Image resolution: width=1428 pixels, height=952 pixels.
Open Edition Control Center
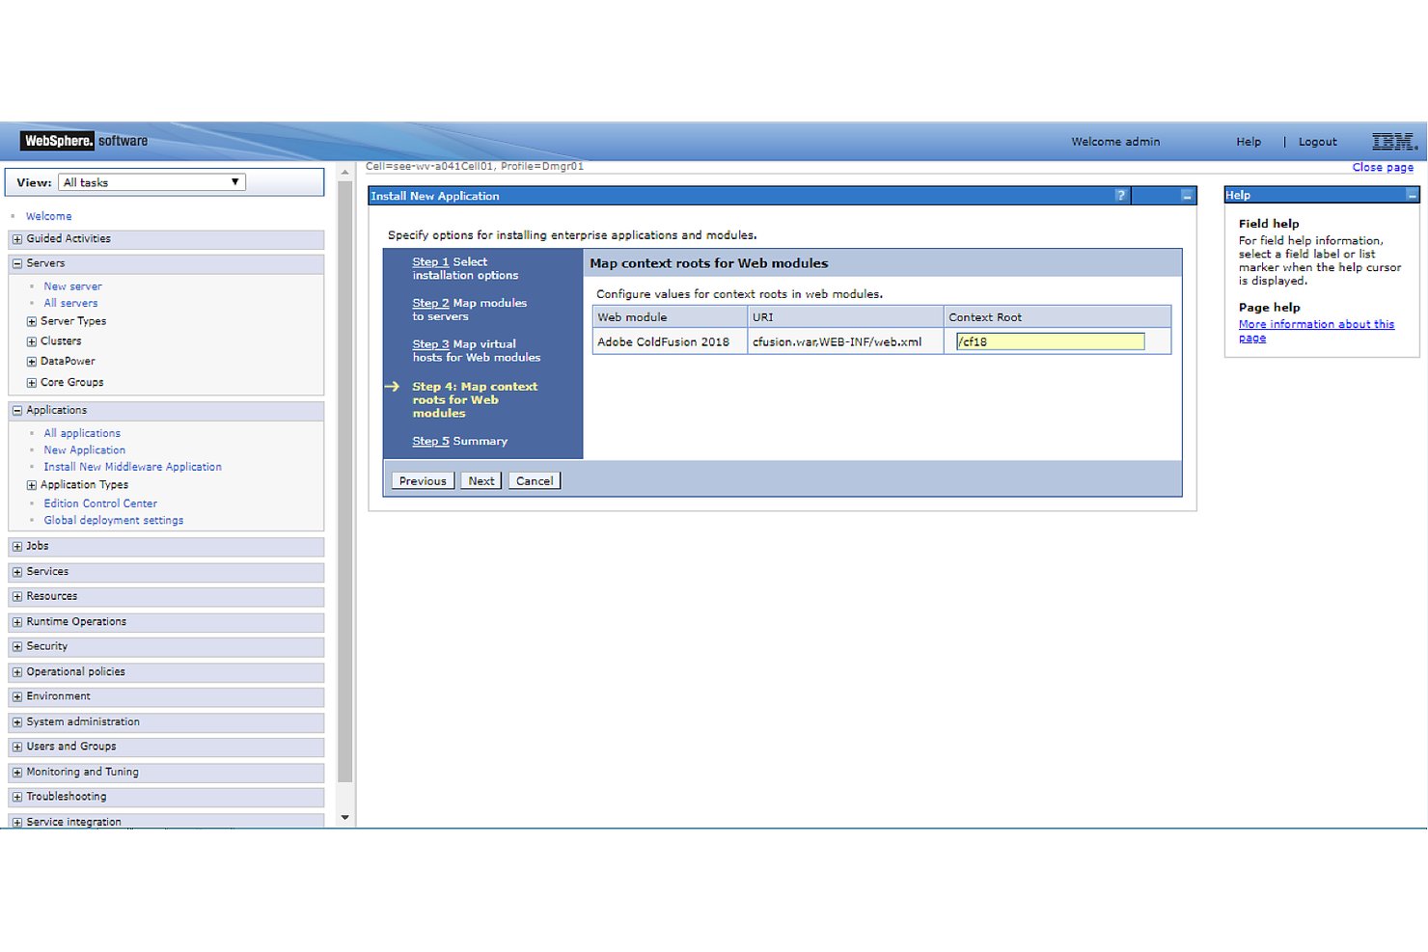(x=100, y=503)
